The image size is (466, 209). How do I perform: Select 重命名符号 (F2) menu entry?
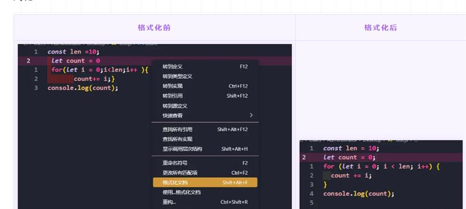(205, 163)
